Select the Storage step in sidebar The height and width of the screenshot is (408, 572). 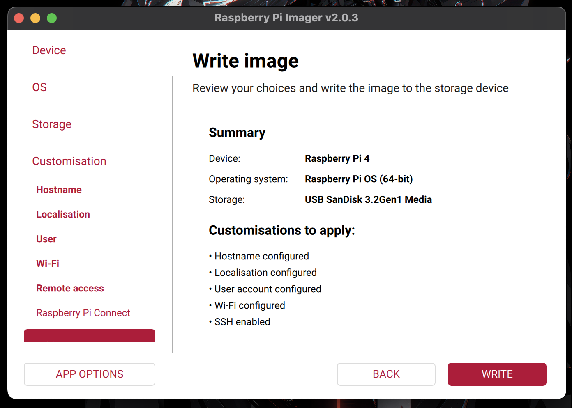coord(52,124)
